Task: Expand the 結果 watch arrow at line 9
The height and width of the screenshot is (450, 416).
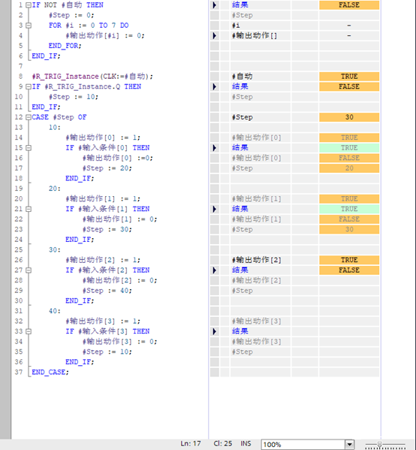Action: pos(214,86)
